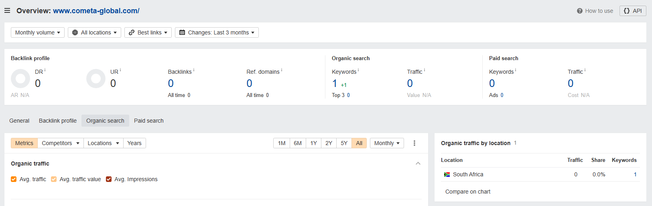652x206 pixels.
Task: Click the UR donut chart
Action: click(x=96, y=79)
